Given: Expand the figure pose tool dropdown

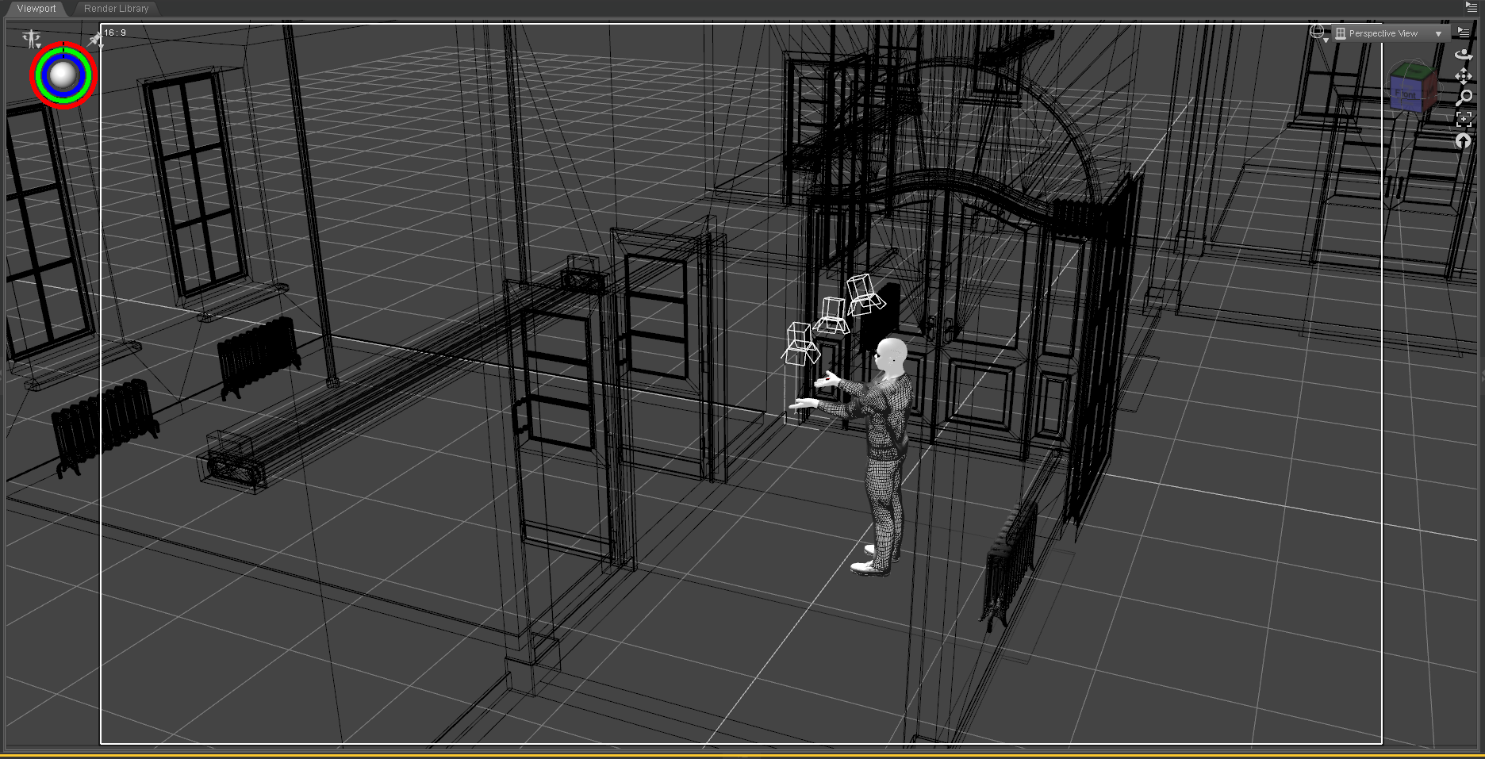Looking at the screenshot, I should click(32, 38).
